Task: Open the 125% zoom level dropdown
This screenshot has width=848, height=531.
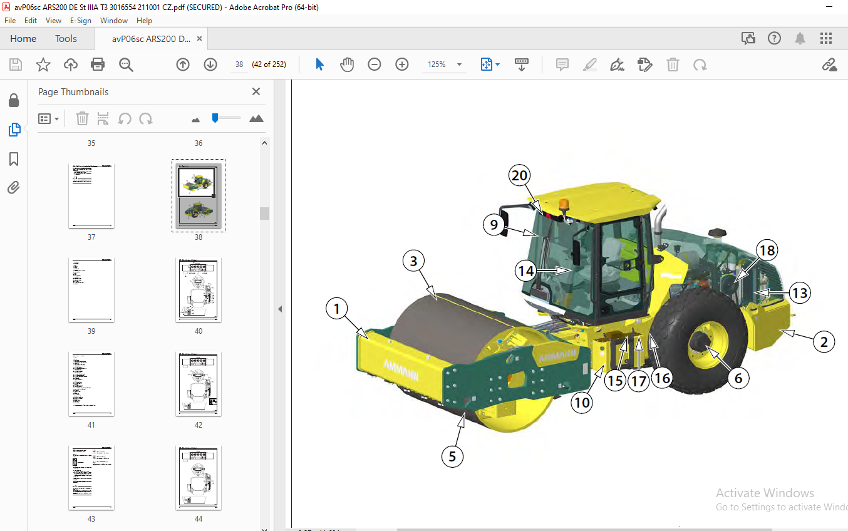Action: pyautogui.click(x=459, y=64)
